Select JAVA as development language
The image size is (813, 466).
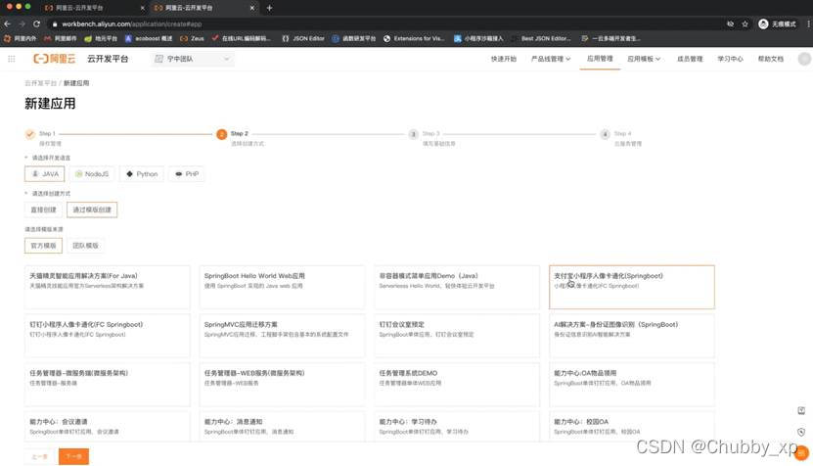[x=45, y=174]
